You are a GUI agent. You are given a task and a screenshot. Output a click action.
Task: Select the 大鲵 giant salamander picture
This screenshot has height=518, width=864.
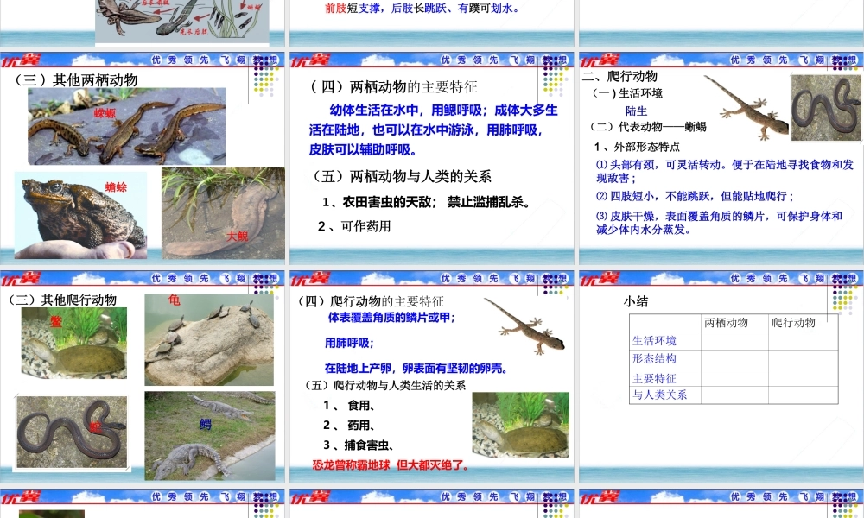point(214,212)
